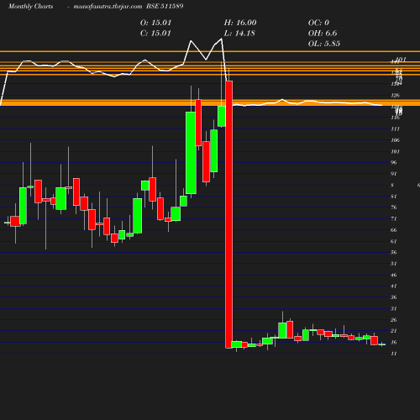This screenshot has width=420, height=420.
Task: Click the 21 price axis label
Action: click(394, 331)
